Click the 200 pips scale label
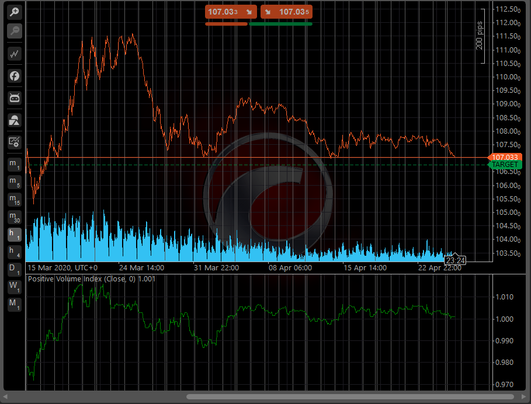The image size is (531, 404). [479, 36]
